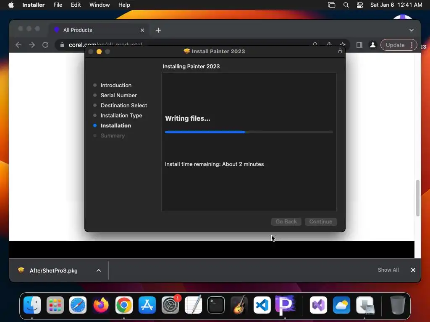Open the cloud weather app in Dock

[341, 305]
